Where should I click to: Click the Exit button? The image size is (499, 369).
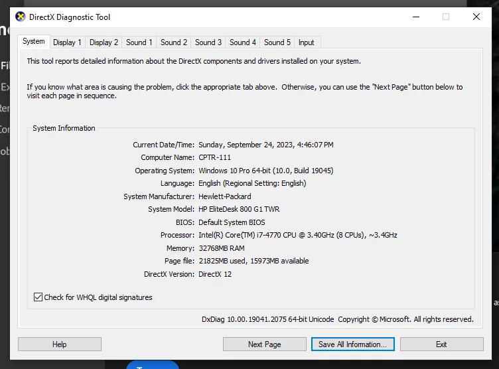(x=442, y=344)
